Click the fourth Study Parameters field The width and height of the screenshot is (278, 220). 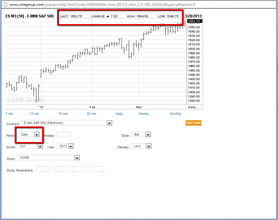(x=97, y=169)
